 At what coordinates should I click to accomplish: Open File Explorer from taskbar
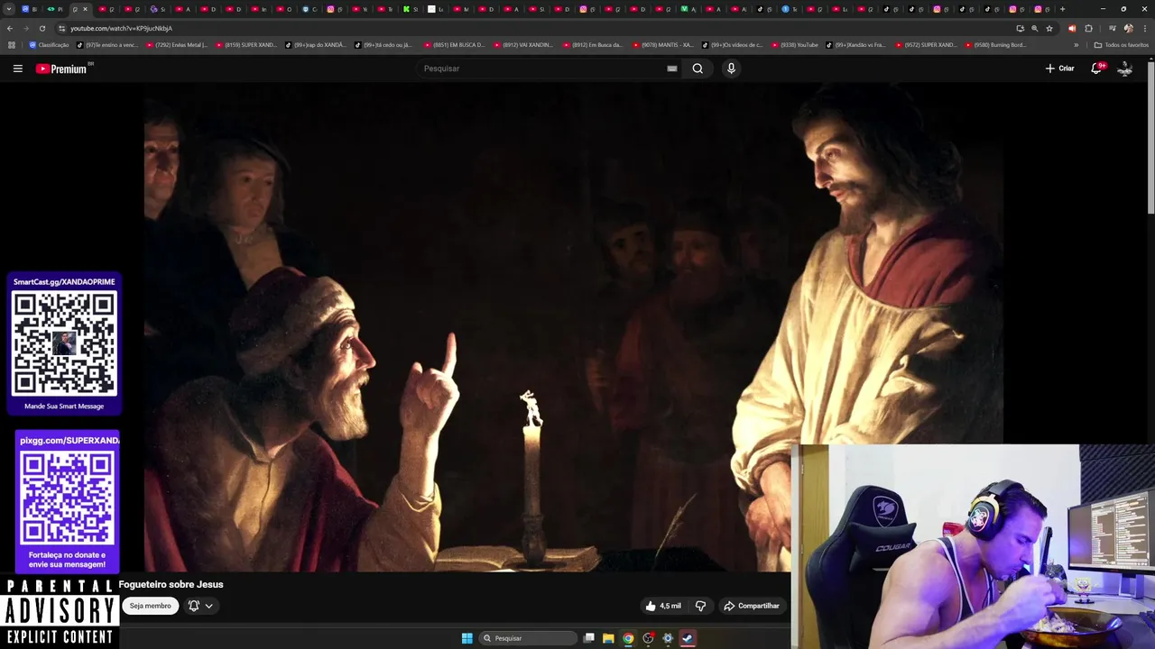[x=608, y=638]
